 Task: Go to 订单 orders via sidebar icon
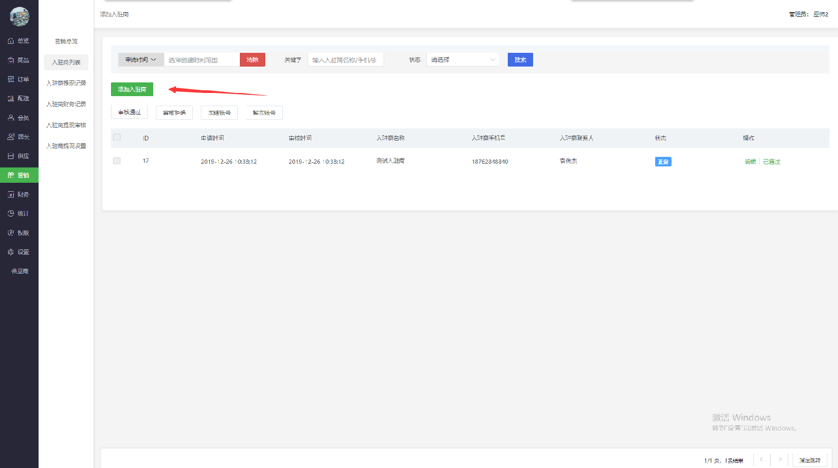[x=11, y=79]
